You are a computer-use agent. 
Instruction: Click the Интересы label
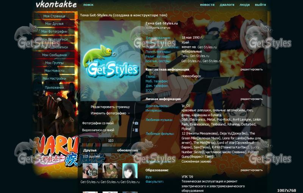click(x=154, y=110)
